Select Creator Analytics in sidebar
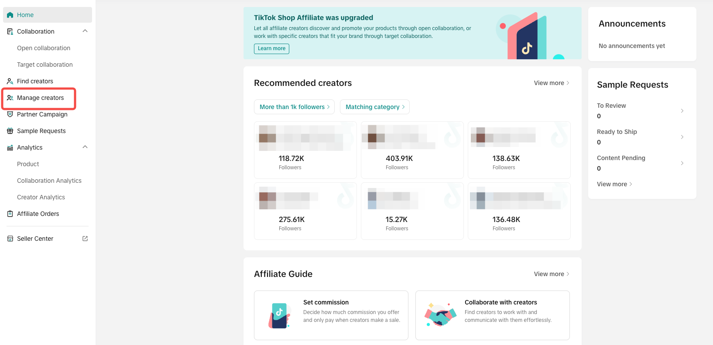Image resolution: width=713 pixels, height=345 pixels. pos(41,197)
